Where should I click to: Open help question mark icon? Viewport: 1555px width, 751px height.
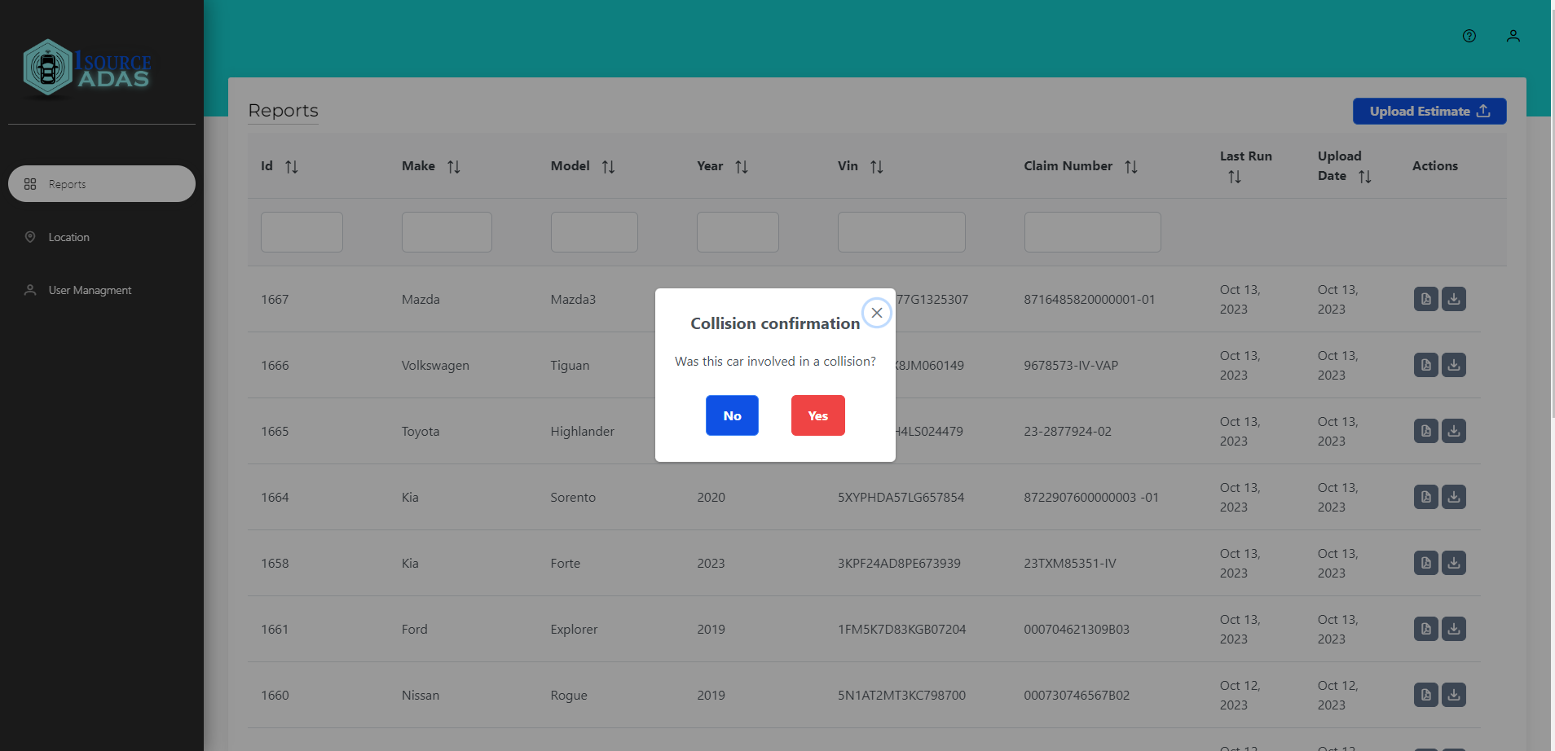(1469, 36)
